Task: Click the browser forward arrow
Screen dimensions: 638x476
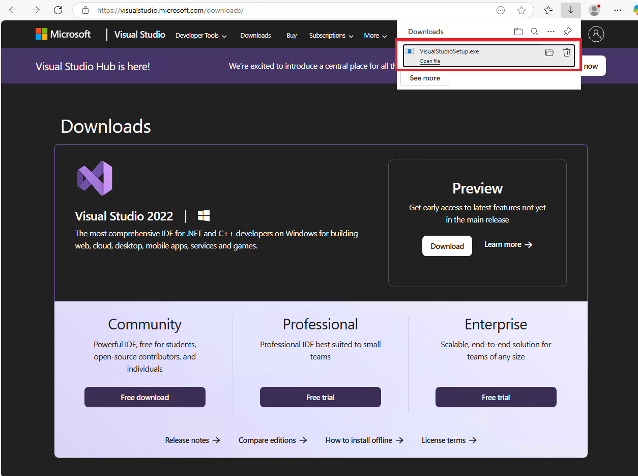Action: coord(36,10)
